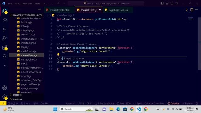
Task: Open File Explorer from the taskbar
Action: 111,109
